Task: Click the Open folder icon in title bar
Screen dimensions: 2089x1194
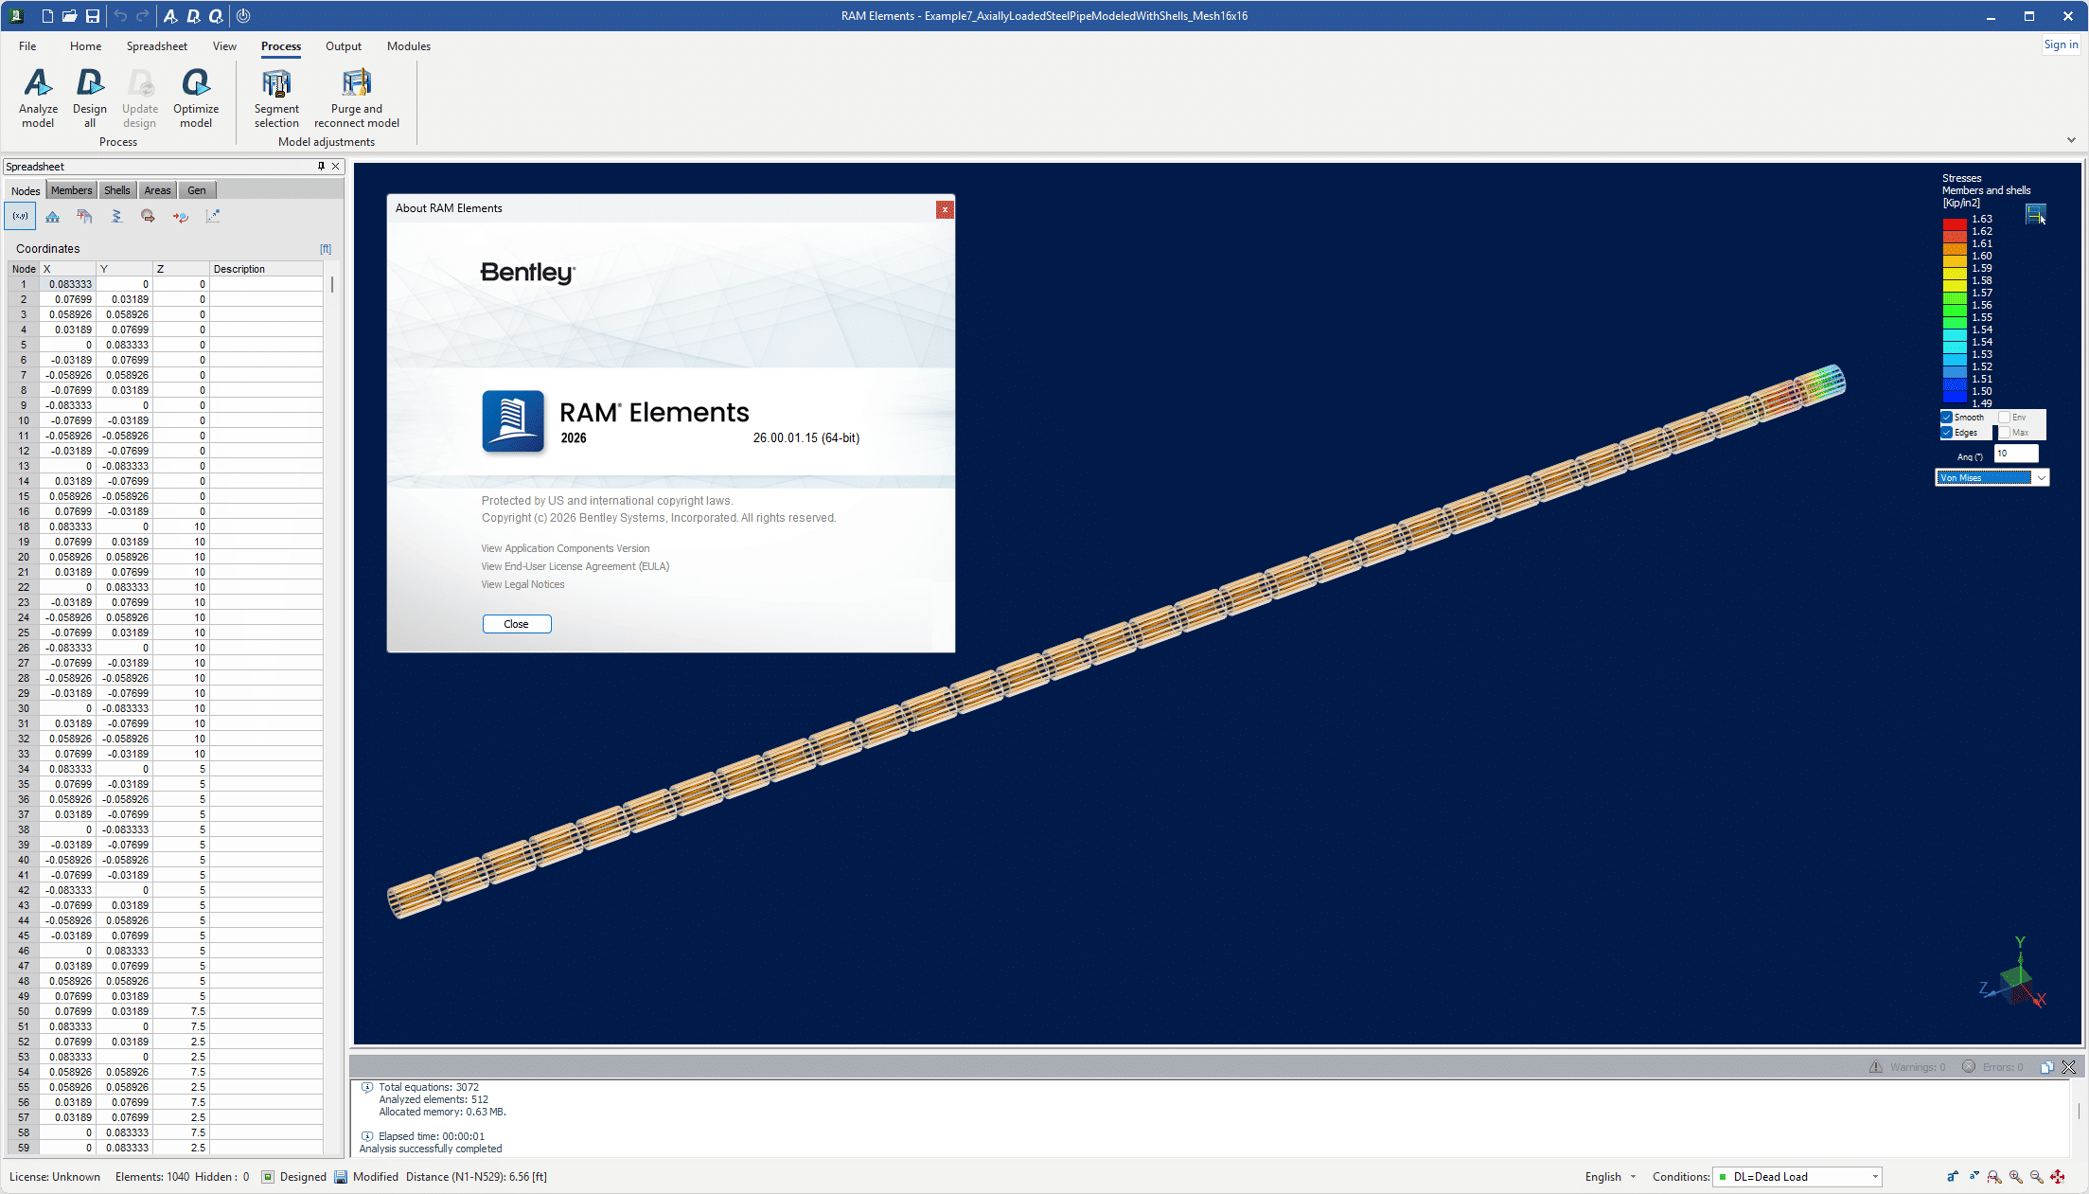Action: [70, 16]
